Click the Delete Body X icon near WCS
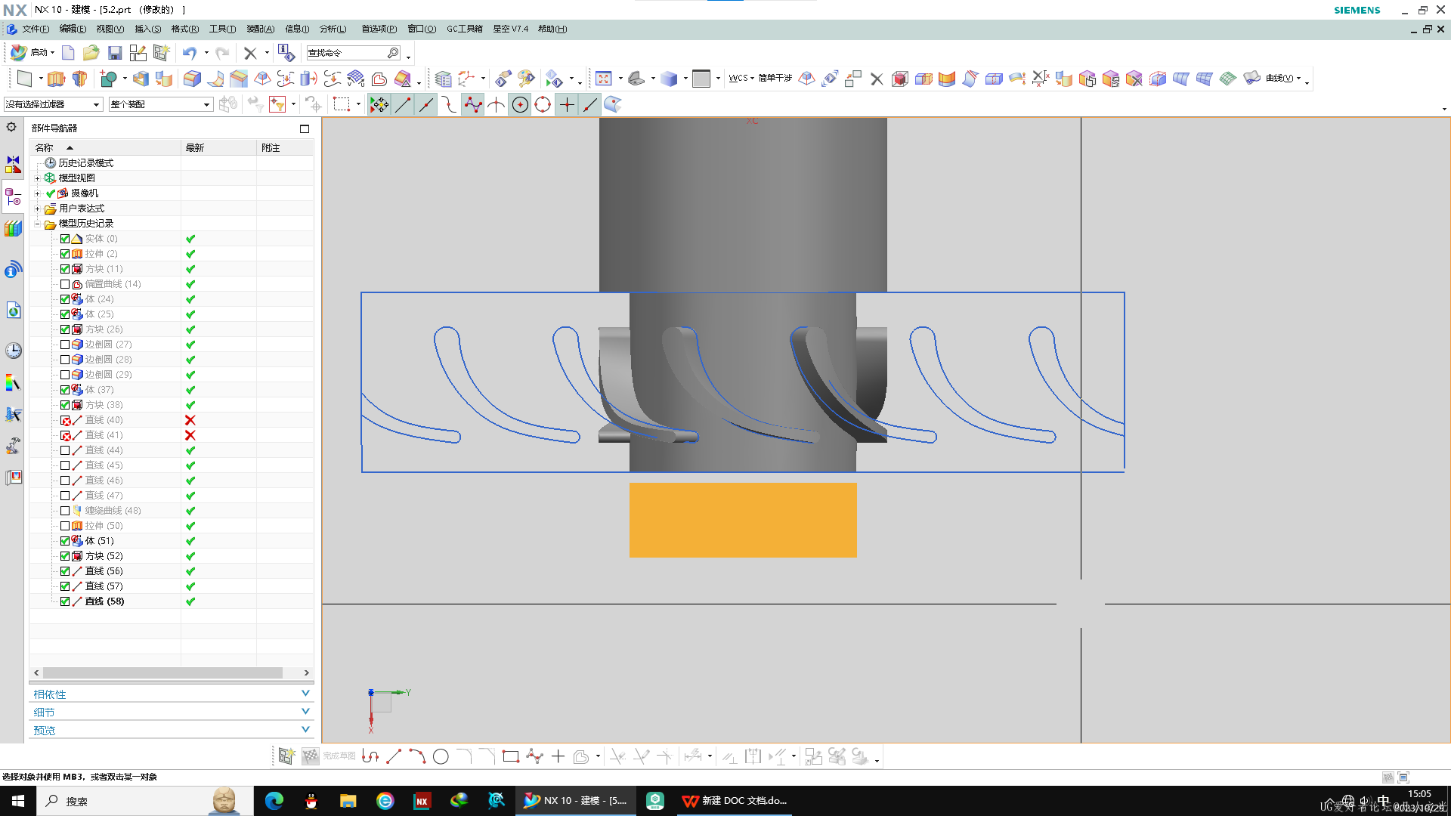This screenshot has width=1451, height=816. click(x=877, y=79)
